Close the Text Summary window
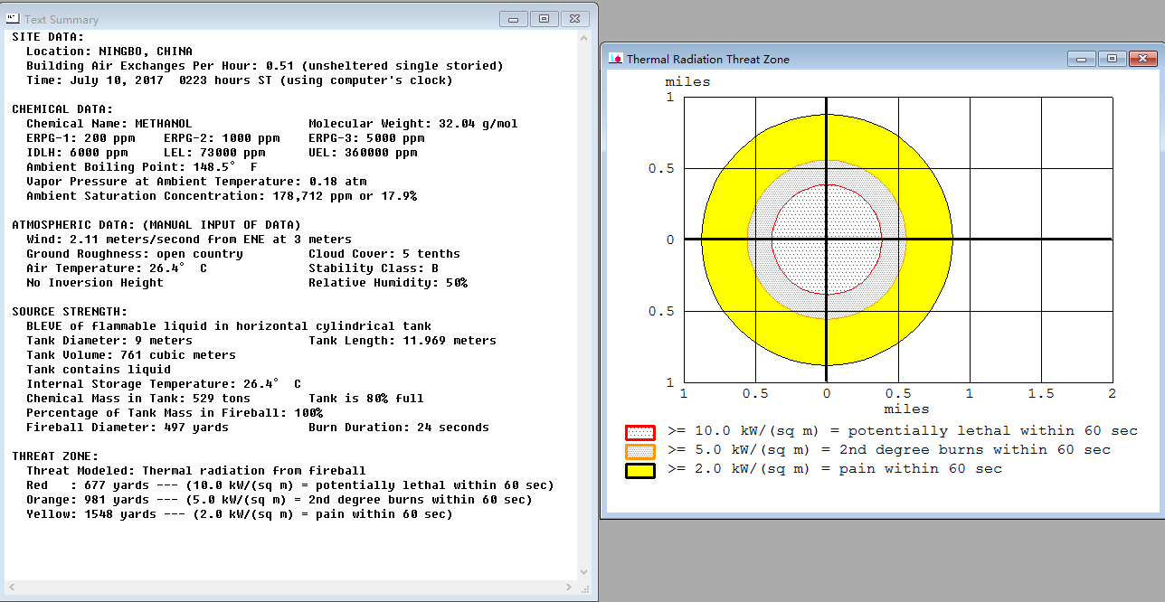The width and height of the screenshot is (1165, 602). (x=574, y=19)
